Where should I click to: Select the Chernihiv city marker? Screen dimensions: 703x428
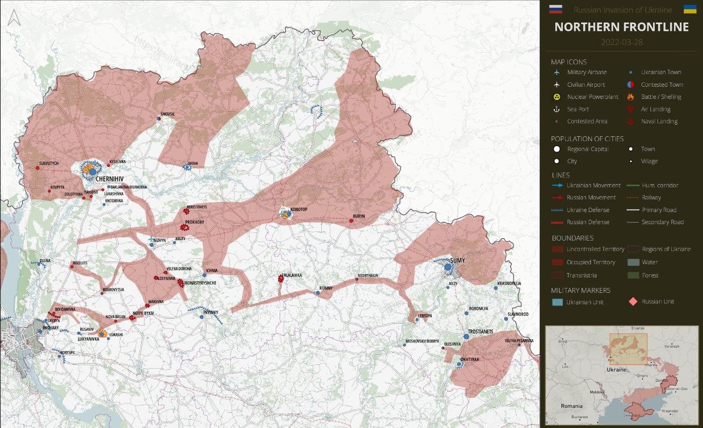[x=92, y=171]
